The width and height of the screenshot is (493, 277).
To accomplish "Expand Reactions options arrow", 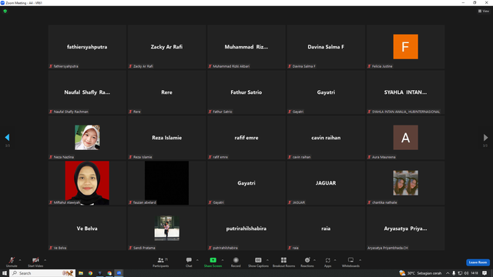I will pyautogui.click(x=314, y=260).
